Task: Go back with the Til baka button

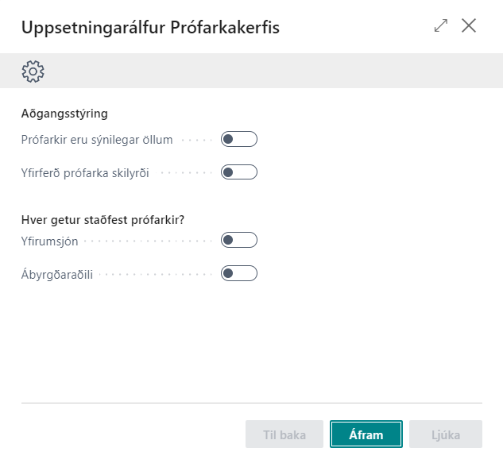Action: (x=284, y=434)
